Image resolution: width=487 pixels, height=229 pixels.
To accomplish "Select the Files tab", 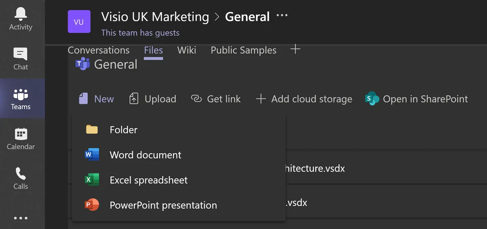I will [x=153, y=50].
